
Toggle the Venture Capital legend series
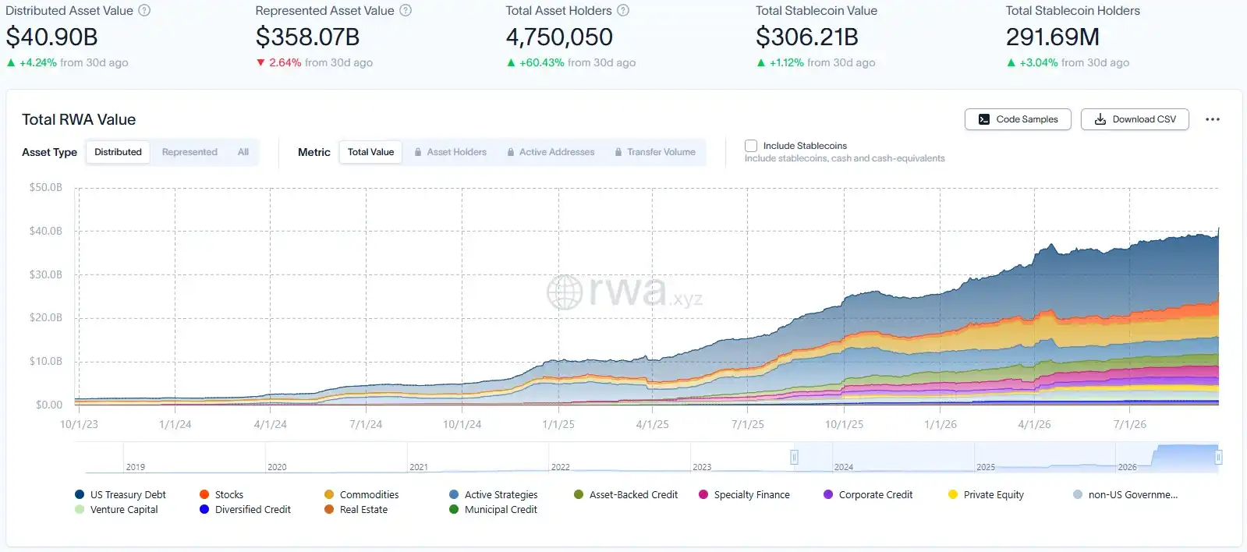[116, 509]
